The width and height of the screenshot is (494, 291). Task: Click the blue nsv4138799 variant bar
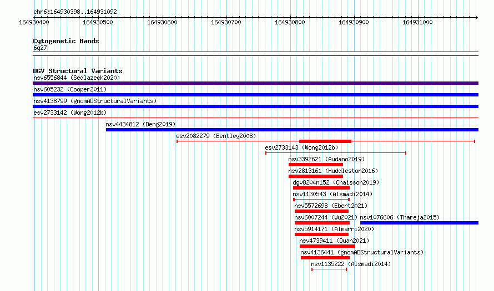255,106
